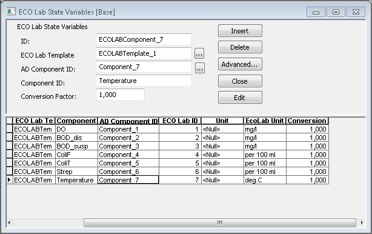Click the Component_6 cell
The height and width of the screenshot is (234, 372).
pyautogui.click(x=128, y=172)
